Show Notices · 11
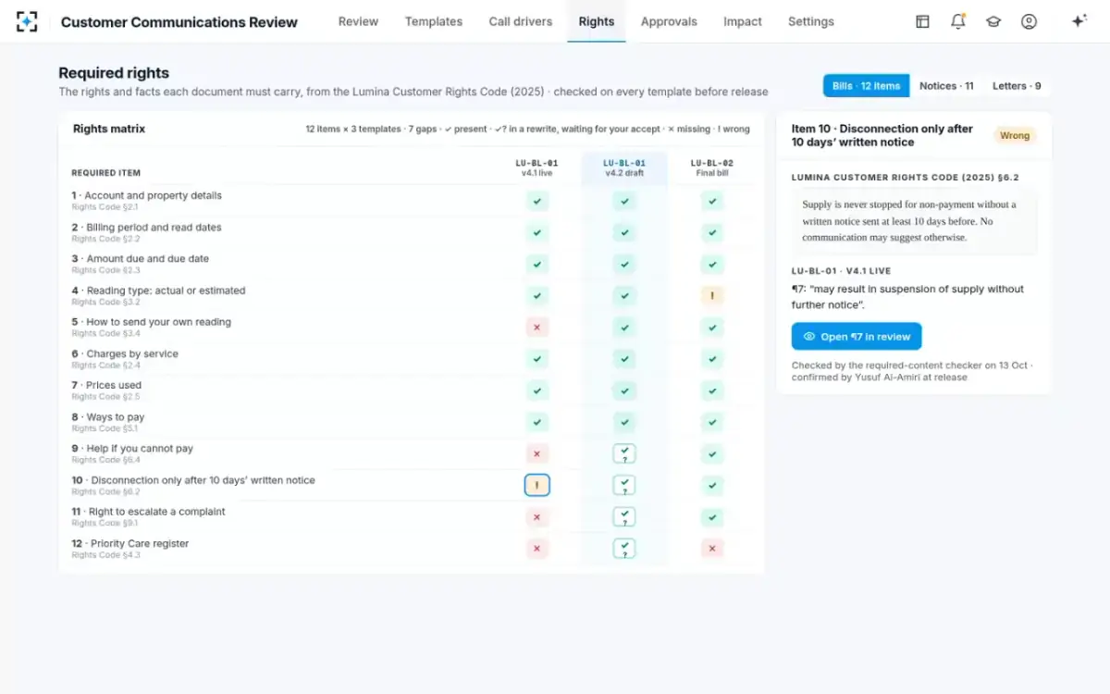 (x=946, y=86)
